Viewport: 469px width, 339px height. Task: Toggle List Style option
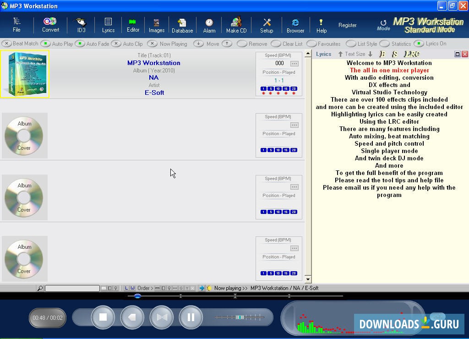click(x=351, y=44)
